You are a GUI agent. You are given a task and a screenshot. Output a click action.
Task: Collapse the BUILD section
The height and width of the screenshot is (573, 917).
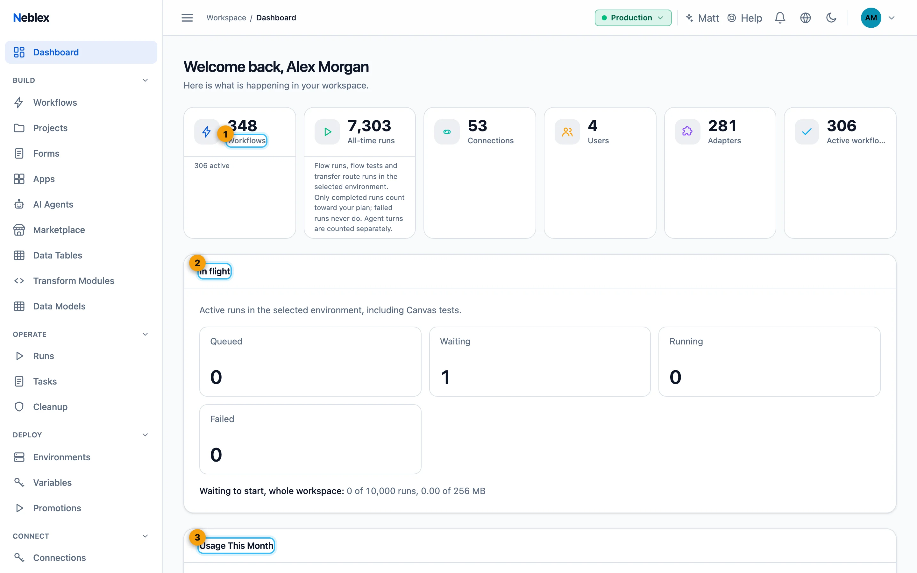pos(145,80)
